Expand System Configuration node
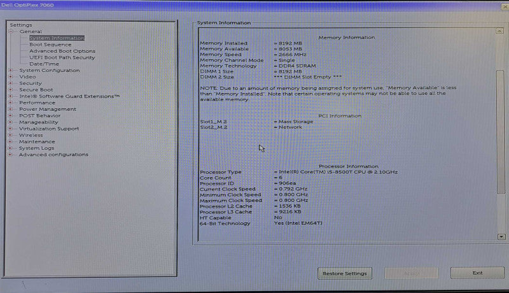 [x=10, y=70]
